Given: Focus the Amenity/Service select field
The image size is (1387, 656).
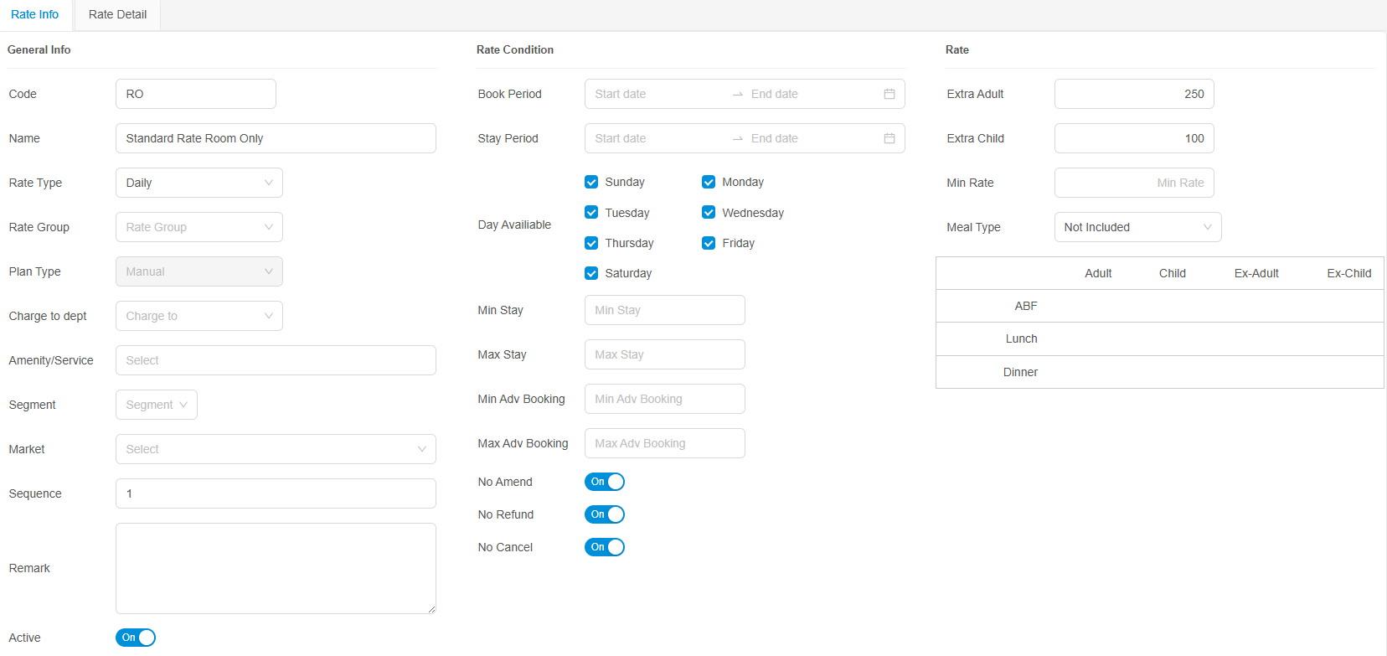Looking at the screenshot, I should 276,360.
